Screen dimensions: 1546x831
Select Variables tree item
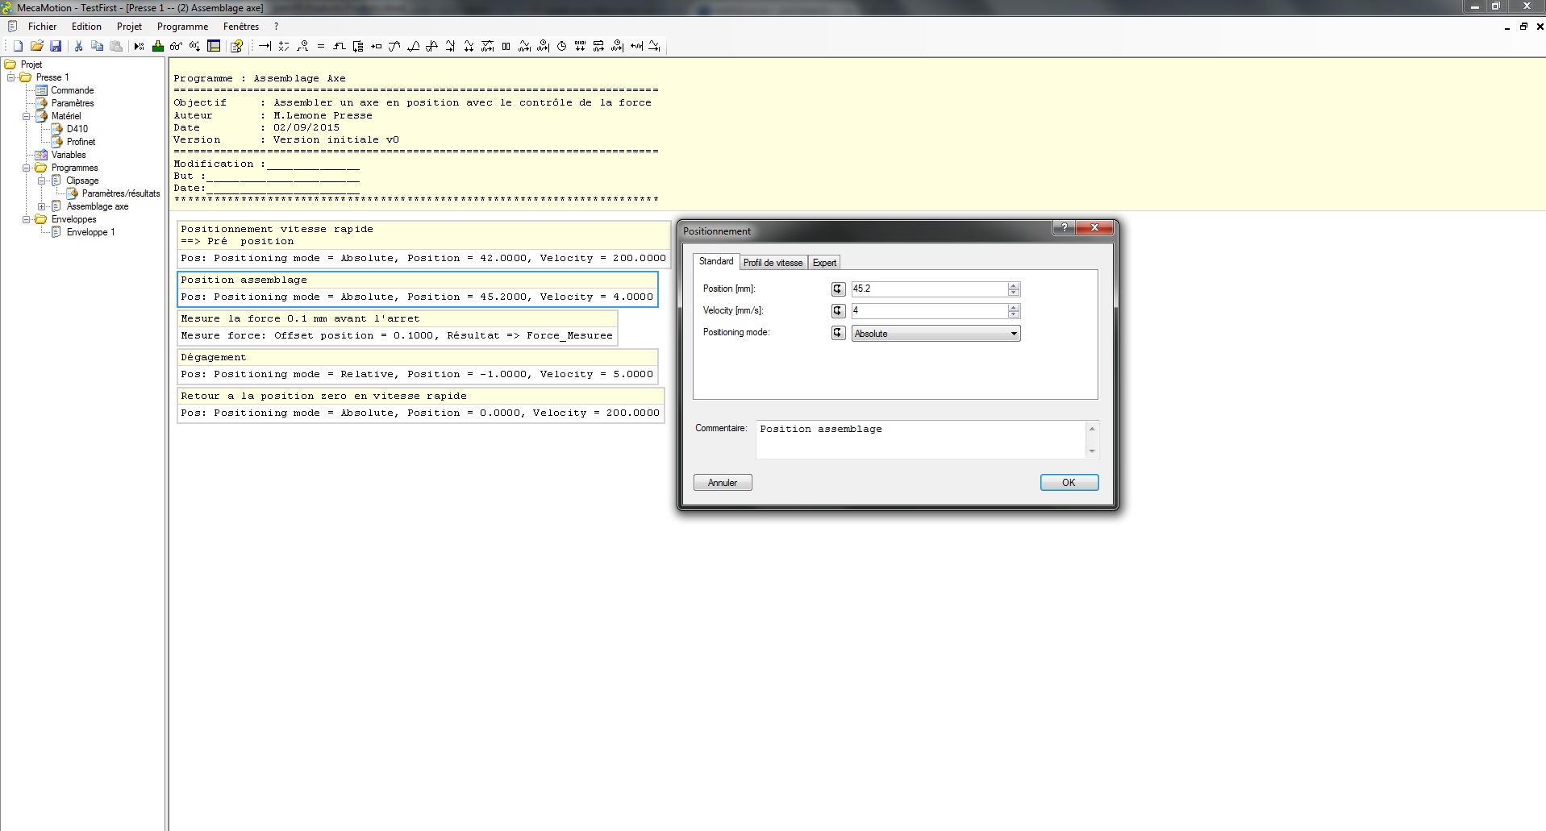pos(69,155)
